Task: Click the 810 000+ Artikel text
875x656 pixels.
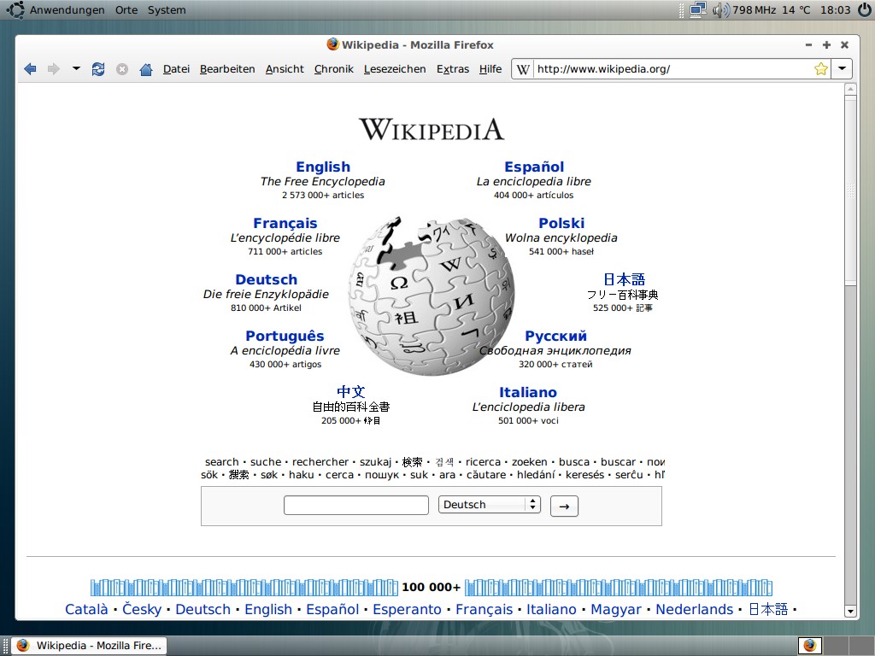Action: tap(267, 307)
